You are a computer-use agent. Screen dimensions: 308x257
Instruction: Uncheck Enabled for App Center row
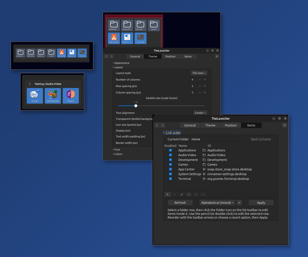tap(170, 169)
